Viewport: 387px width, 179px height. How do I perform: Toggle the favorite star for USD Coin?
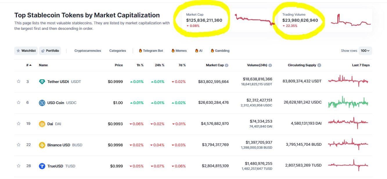pos(18,102)
